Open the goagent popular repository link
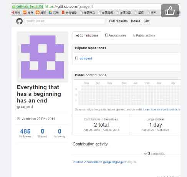 coord(86,58)
